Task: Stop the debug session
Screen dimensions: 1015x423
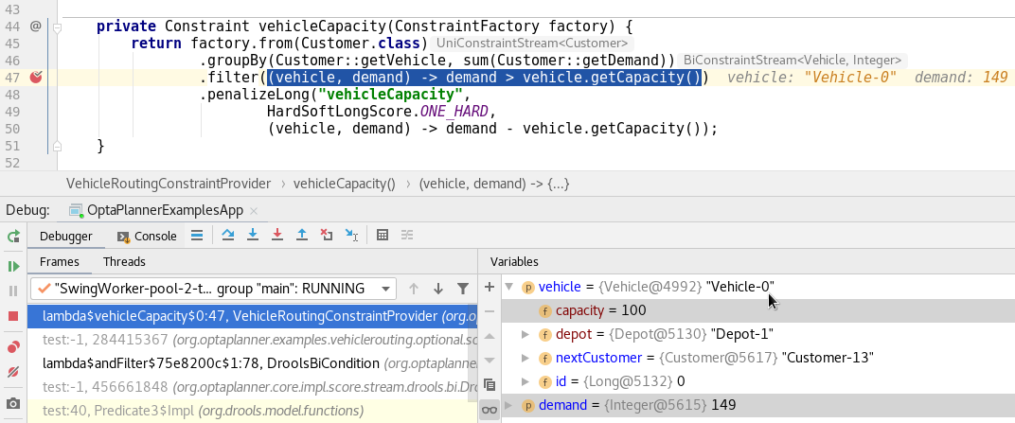Action: (13, 316)
